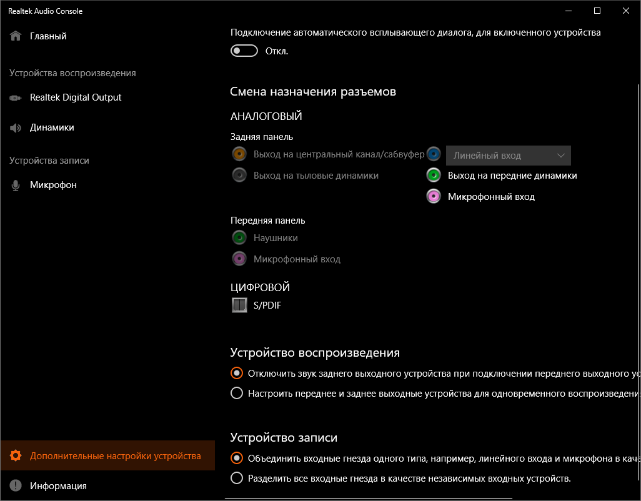Select separate all input jacks radio option
This screenshot has height=501, width=641.
(237, 479)
